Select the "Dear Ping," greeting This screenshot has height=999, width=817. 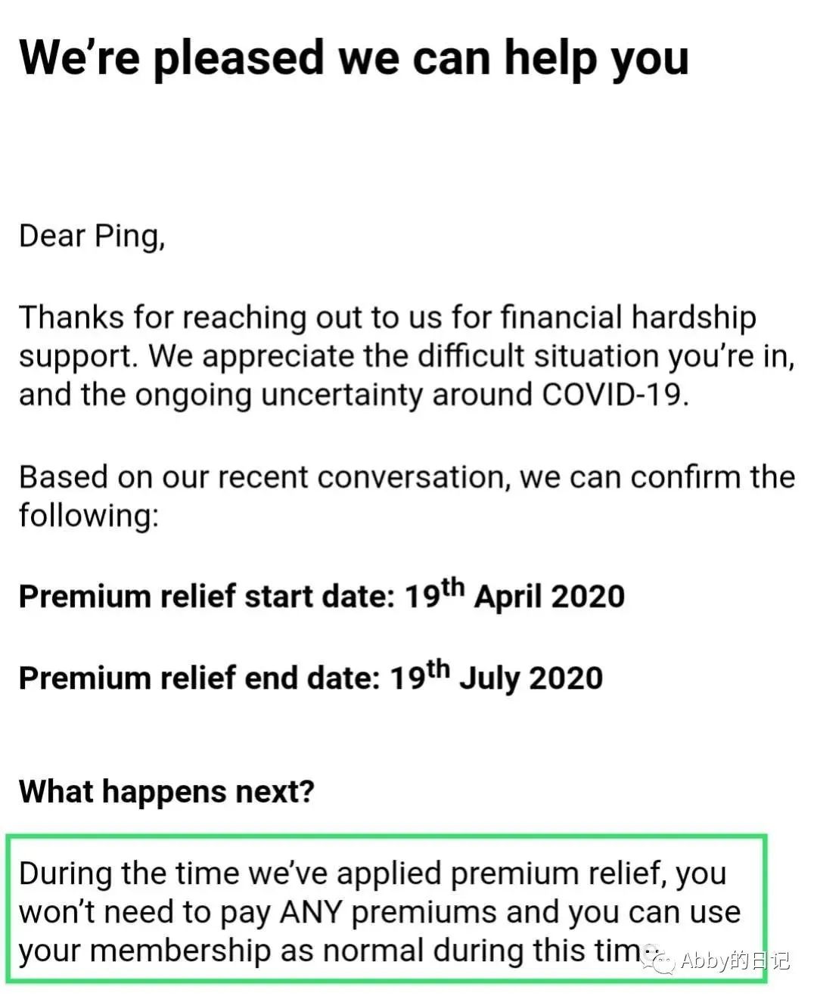(92, 236)
